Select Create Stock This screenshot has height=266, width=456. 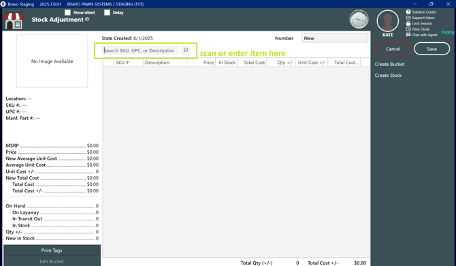tap(388, 75)
